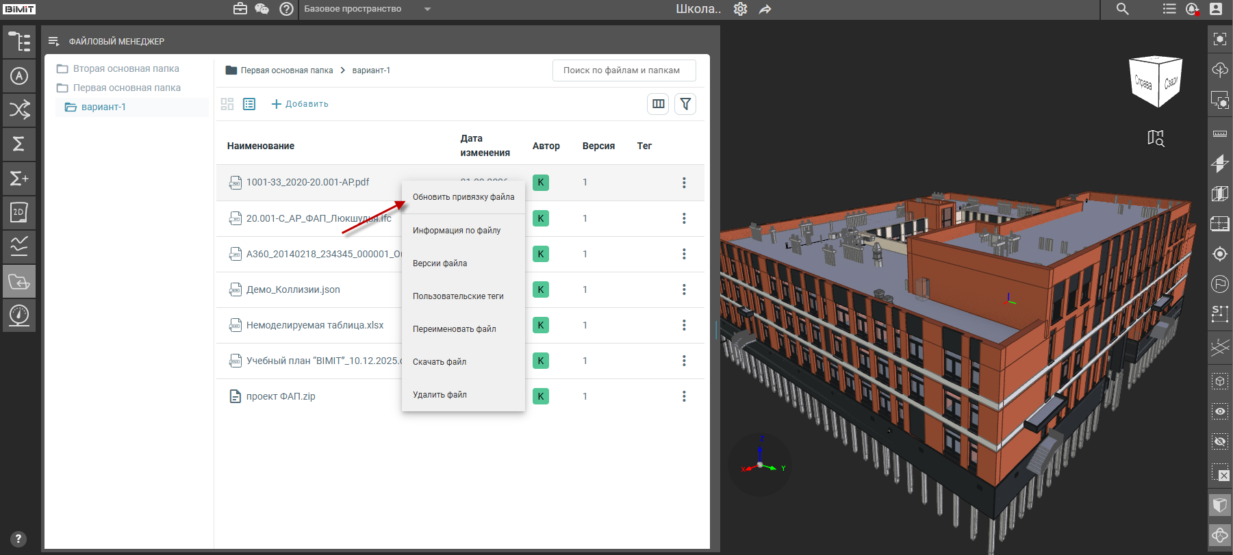
Task: Expand the Базовое пространство workspace dropdown
Action: coord(368,9)
